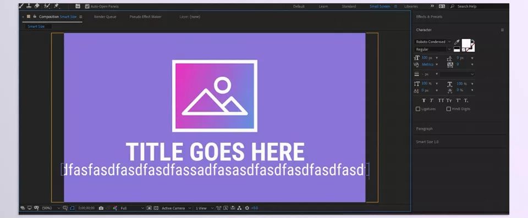Viewport: 528px width, 218px height.
Task: Open the Active Camera dropdown
Action: click(x=177, y=208)
